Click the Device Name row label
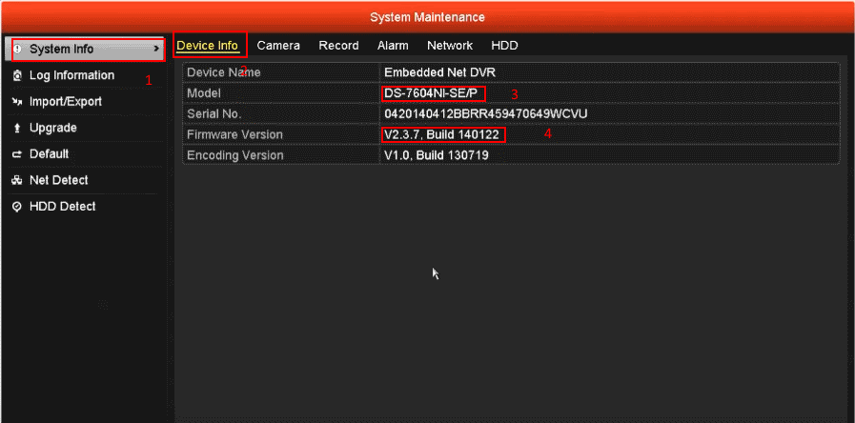This screenshot has width=855, height=423. coord(224,72)
